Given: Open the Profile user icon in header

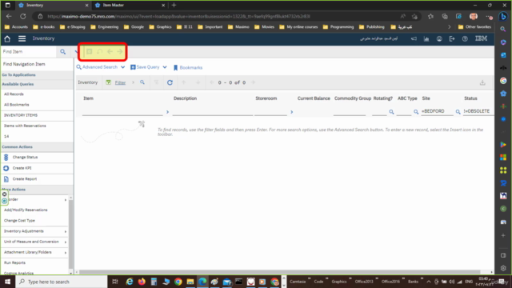Looking at the screenshot, I should point(439,39).
